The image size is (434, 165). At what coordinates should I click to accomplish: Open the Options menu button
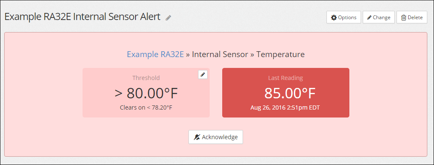click(x=344, y=17)
